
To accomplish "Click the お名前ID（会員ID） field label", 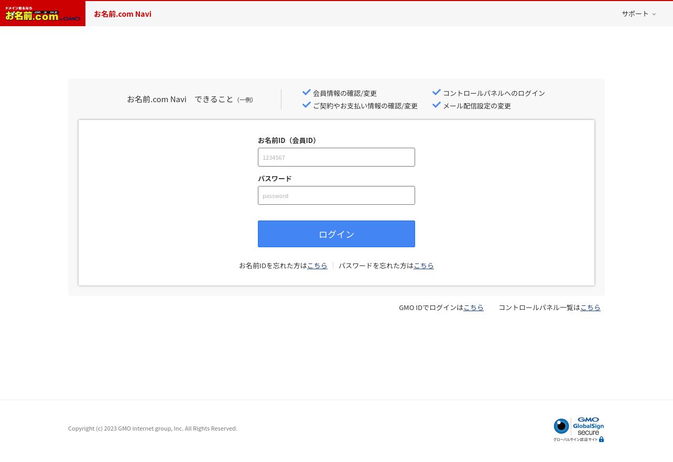I will (287, 140).
